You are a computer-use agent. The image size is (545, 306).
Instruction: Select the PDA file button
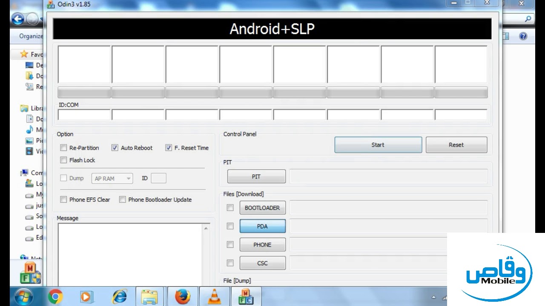(x=262, y=226)
